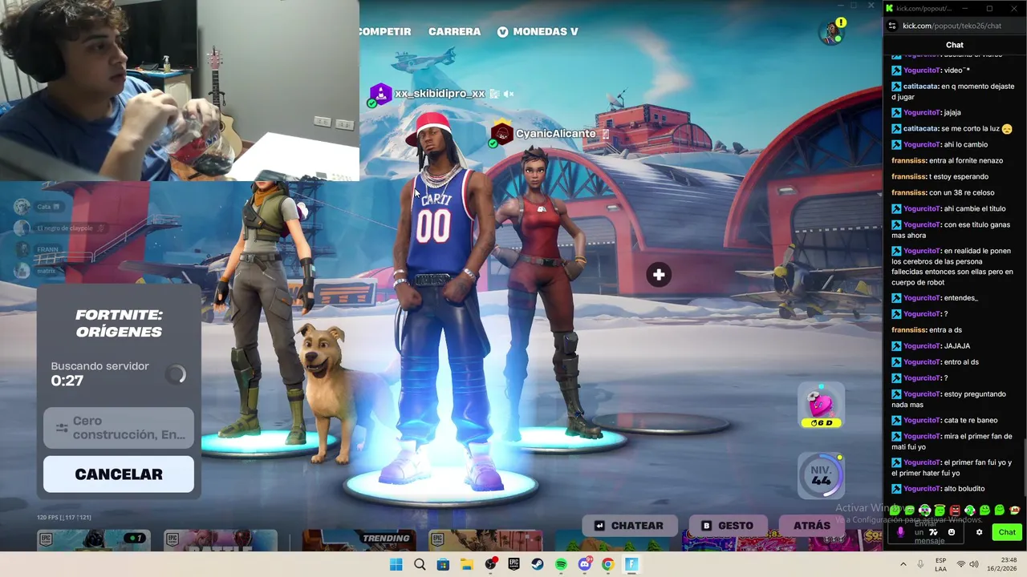Select the FORTNITE: ORÍGENES mode title
The width and height of the screenshot is (1027, 577).
[x=119, y=323]
